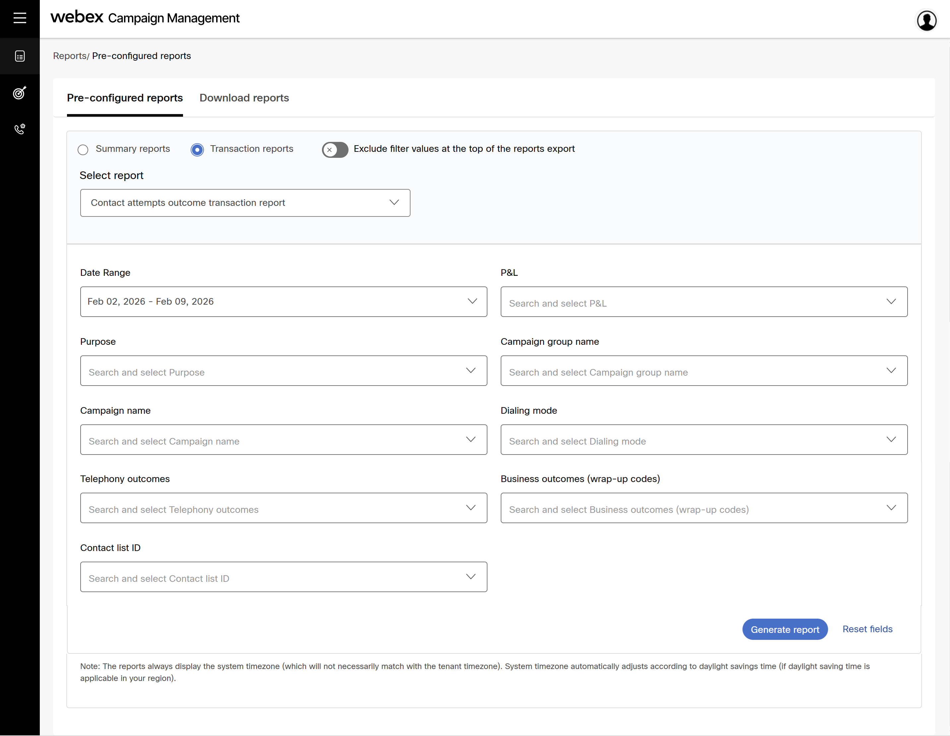Click the phone settings icon in sidebar
Screen dimensions: 950x736
[x=20, y=129]
